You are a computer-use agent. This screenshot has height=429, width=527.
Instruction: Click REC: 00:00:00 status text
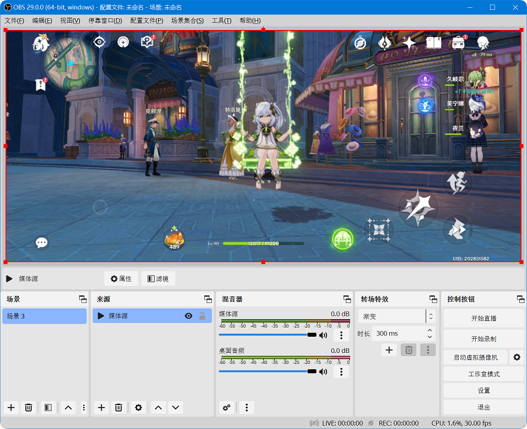[x=398, y=423]
